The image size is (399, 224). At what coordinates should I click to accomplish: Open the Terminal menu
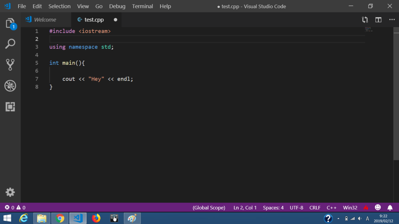pyautogui.click(x=143, y=6)
